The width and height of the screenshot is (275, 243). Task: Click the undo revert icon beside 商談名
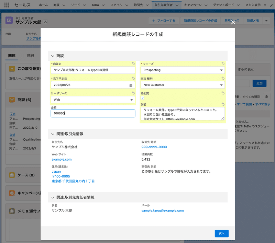(x=133, y=64)
